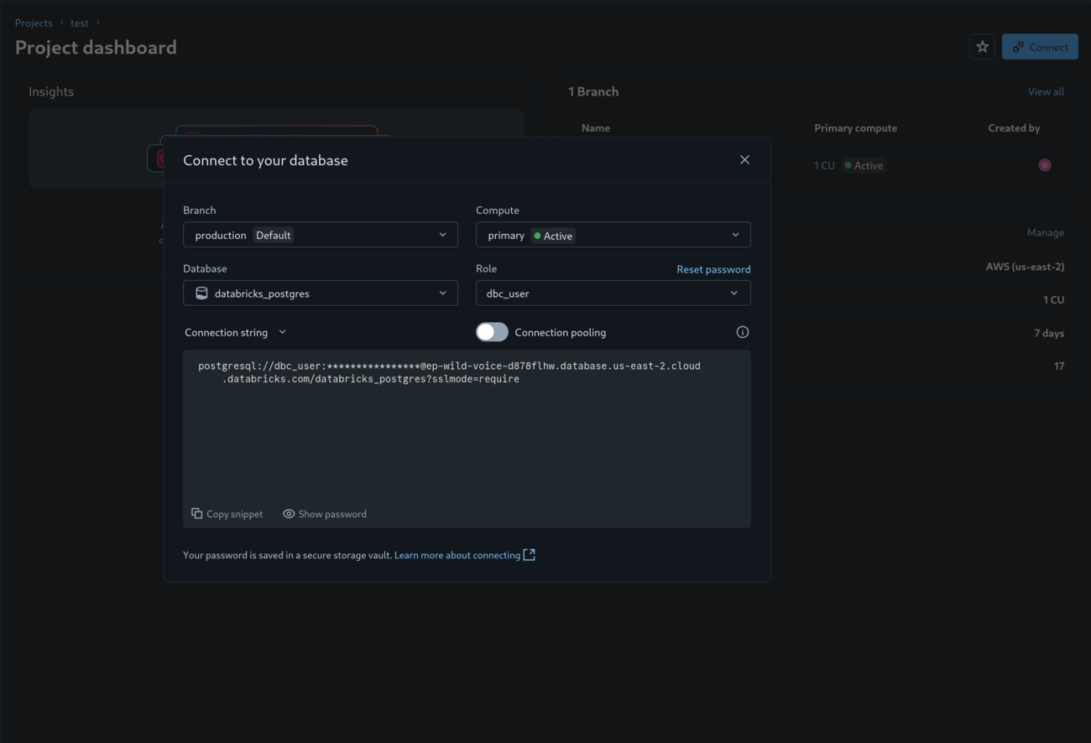Viewport: 1091px width, 743px height.
Task: Copy the connection string snippet
Action: tap(227, 514)
